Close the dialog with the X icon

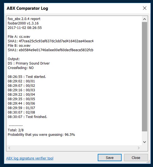(145, 8)
